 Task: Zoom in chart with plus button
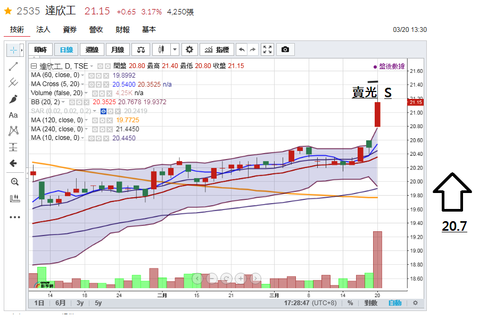point(241,279)
